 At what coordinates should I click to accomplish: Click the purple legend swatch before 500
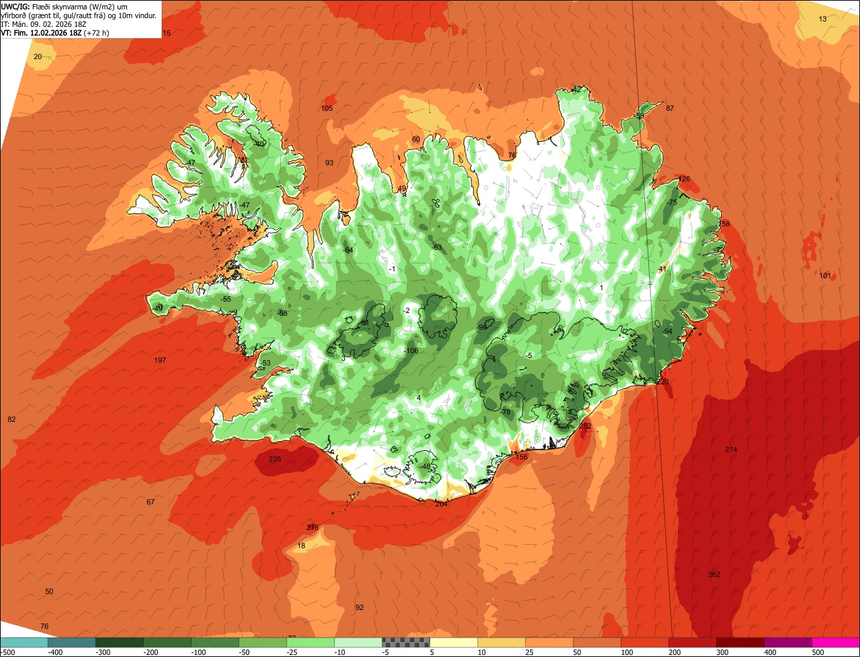tap(788, 643)
